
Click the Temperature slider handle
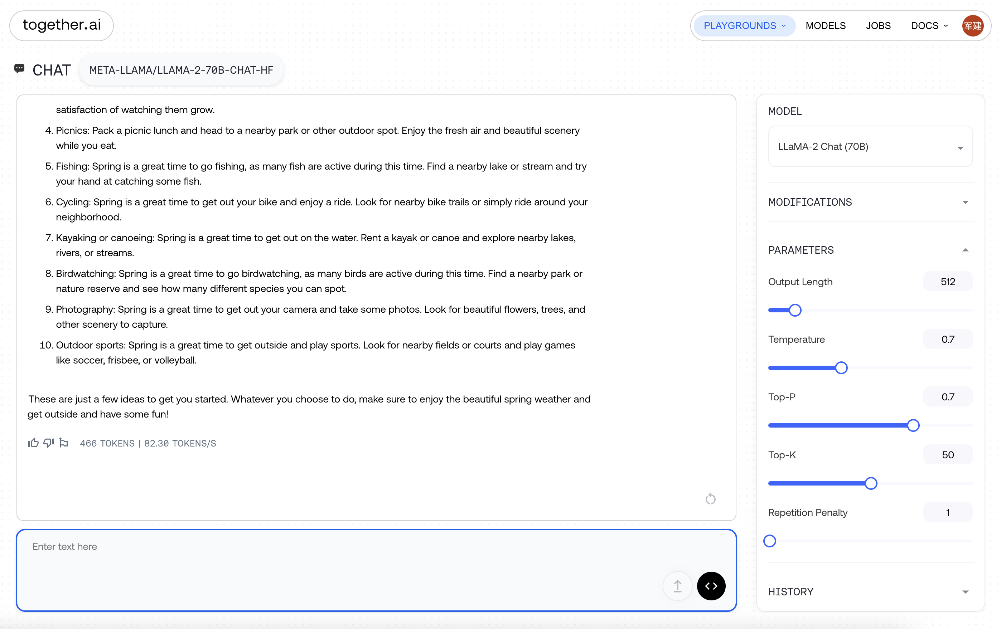pyautogui.click(x=841, y=368)
